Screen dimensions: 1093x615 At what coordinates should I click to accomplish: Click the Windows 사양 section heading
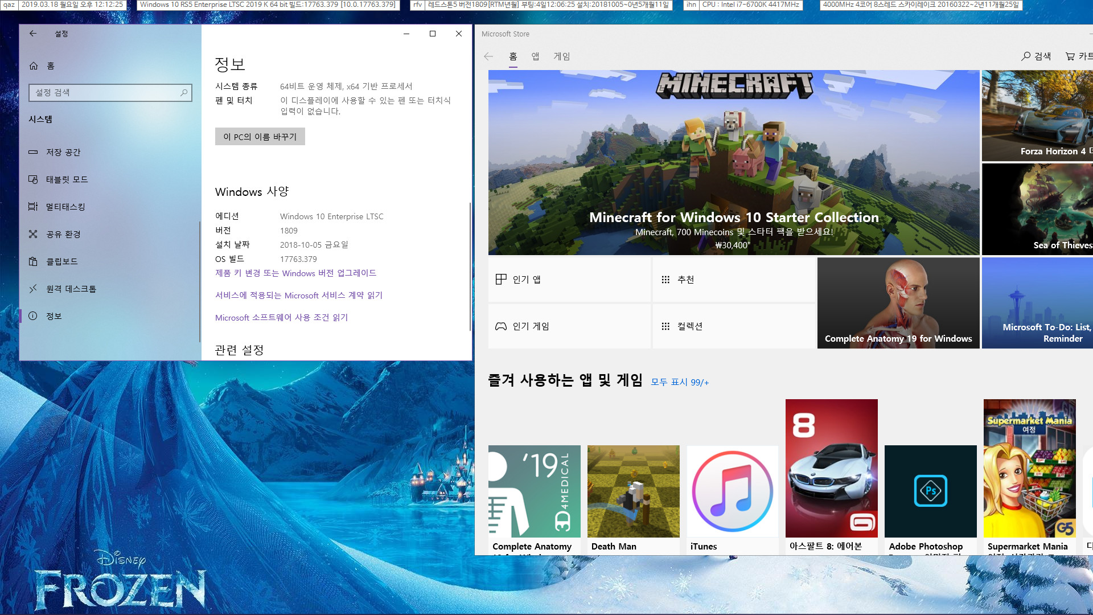tap(252, 192)
